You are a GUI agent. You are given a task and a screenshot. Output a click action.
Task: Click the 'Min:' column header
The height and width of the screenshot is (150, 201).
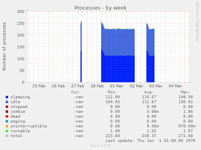coord(112,92)
